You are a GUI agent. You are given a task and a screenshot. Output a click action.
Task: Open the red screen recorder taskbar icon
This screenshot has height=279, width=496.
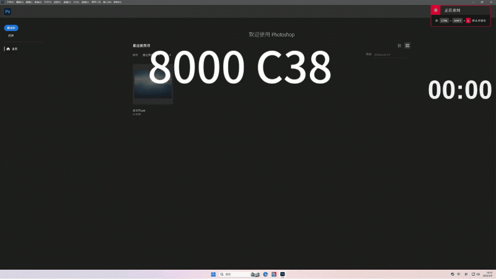pos(274,274)
